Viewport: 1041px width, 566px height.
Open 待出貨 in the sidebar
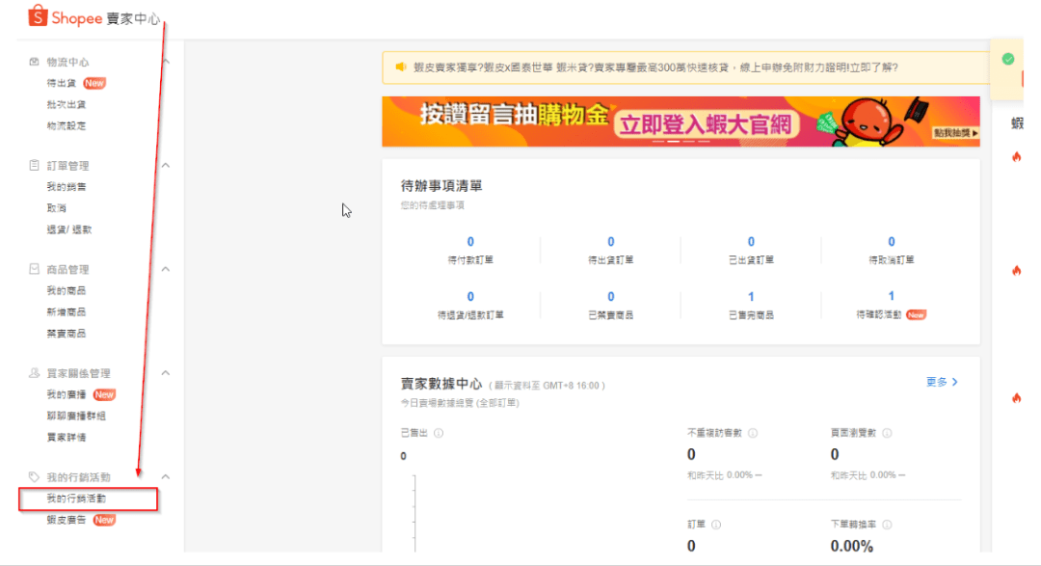(62, 83)
